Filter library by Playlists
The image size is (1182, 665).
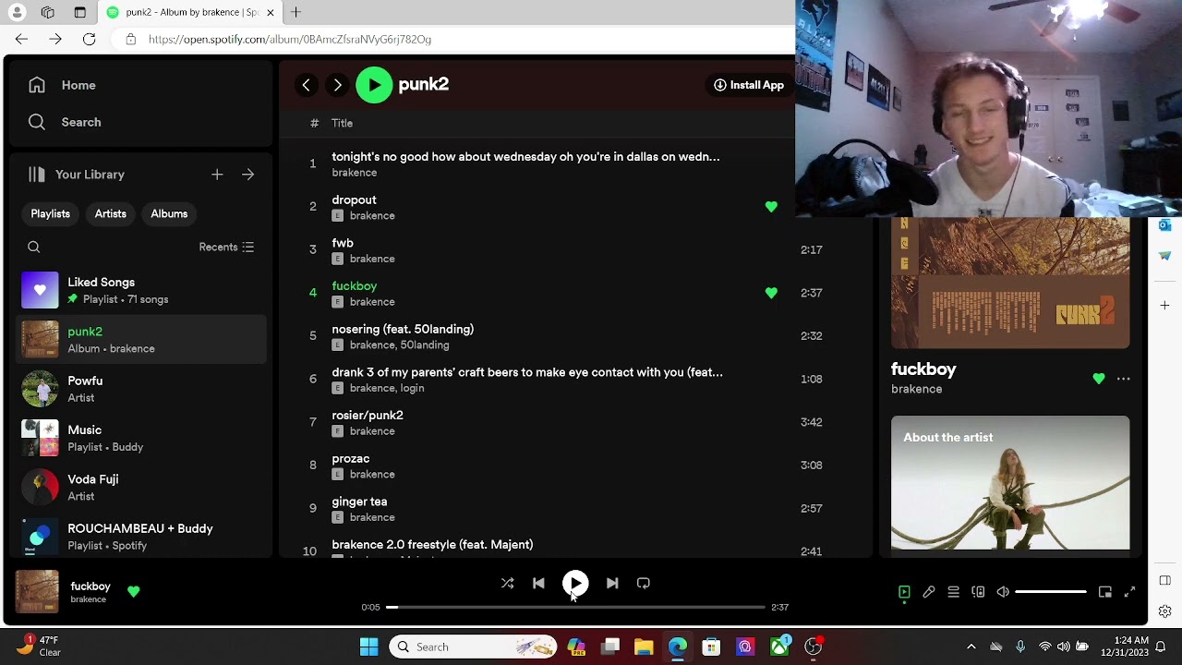pos(50,213)
